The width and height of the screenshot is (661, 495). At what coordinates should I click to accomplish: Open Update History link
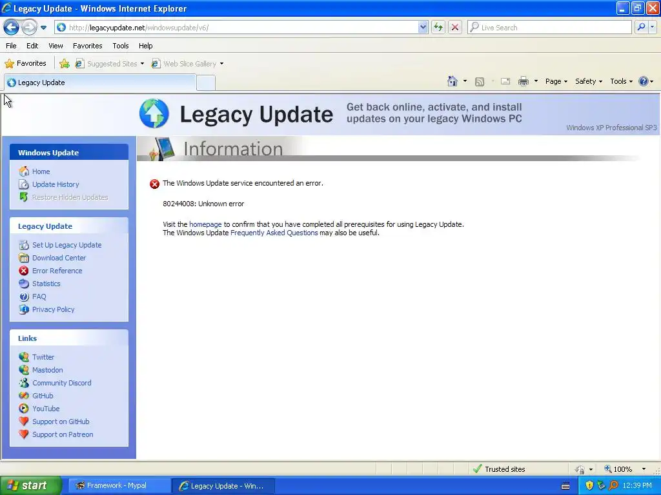(x=56, y=184)
